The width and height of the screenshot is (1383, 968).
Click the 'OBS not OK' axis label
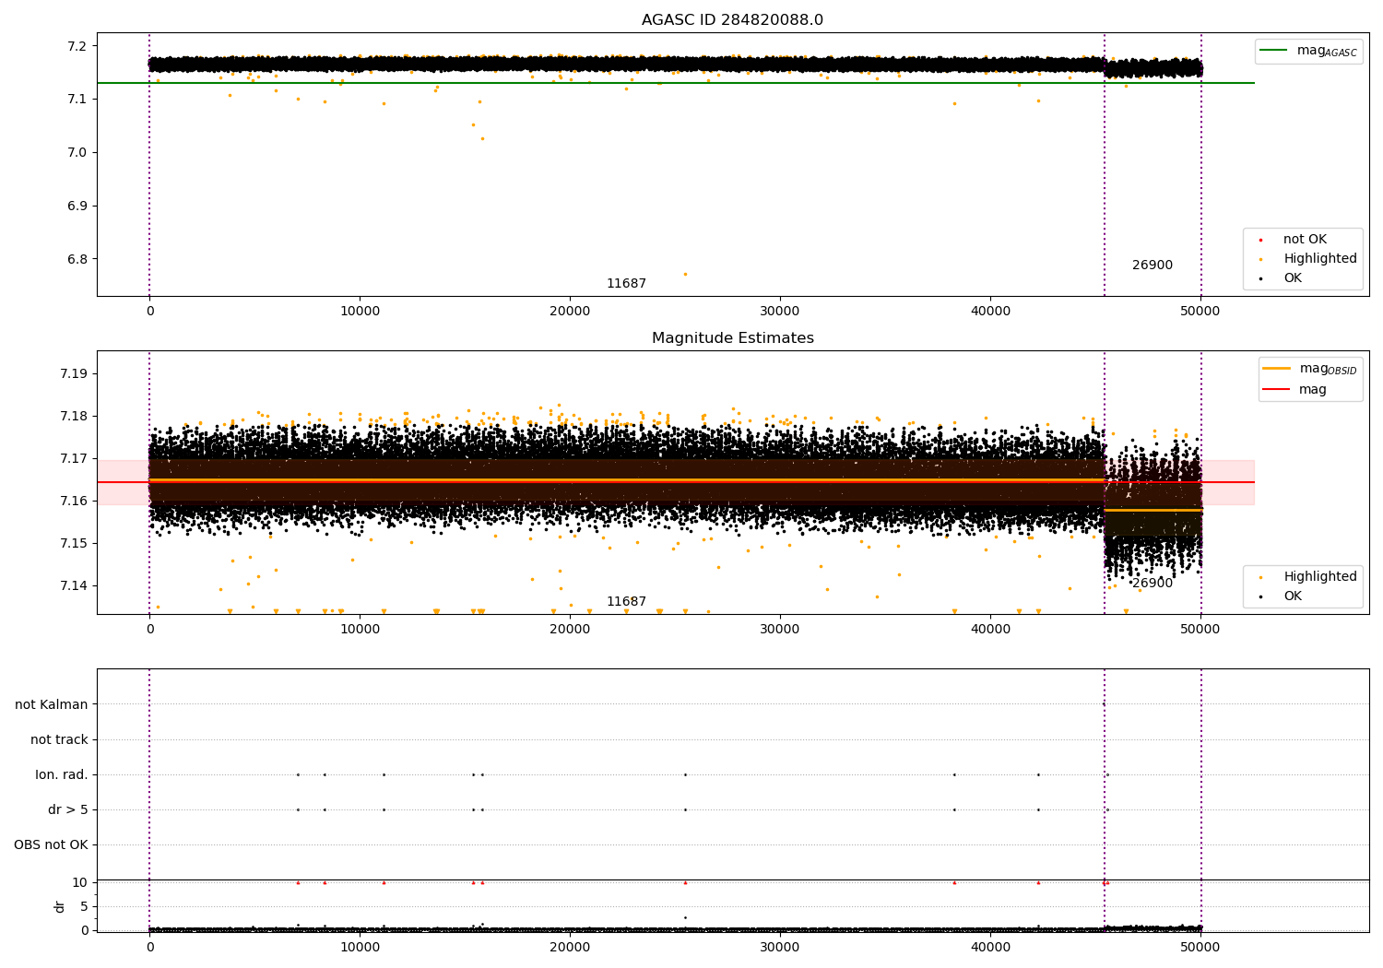coord(51,845)
